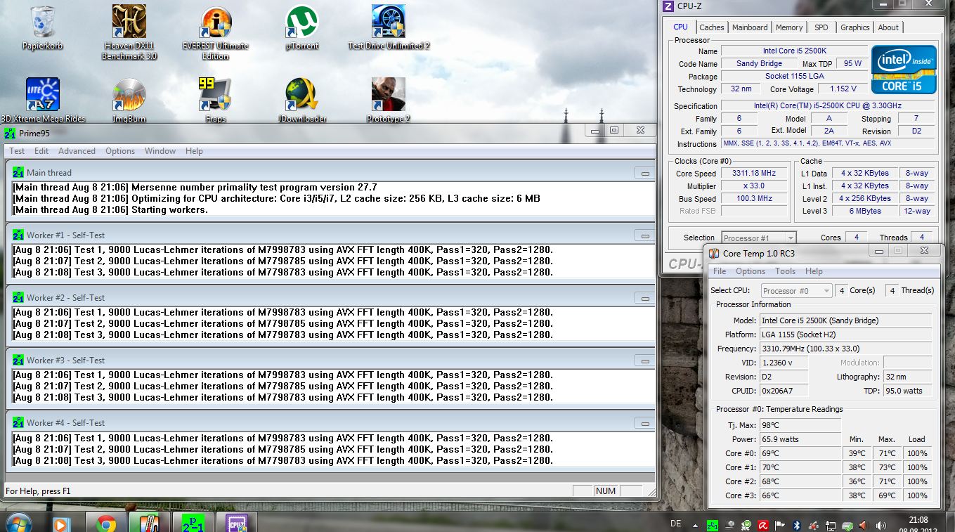The width and height of the screenshot is (955, 532).
Task: Select the JDownloader desktop icon
Action: coord(302,100)
